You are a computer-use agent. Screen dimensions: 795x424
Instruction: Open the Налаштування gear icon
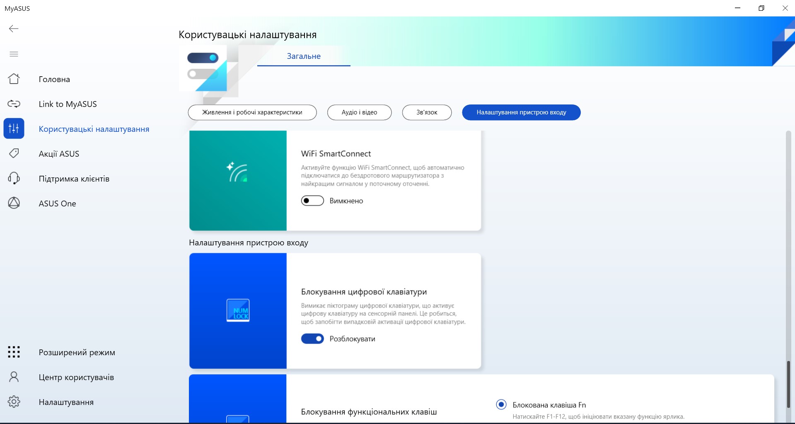coord(14,402)
